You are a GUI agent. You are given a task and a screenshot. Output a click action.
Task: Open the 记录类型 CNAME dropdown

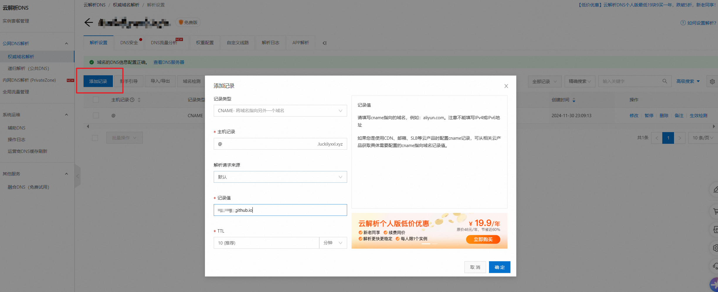pos(280,111)
